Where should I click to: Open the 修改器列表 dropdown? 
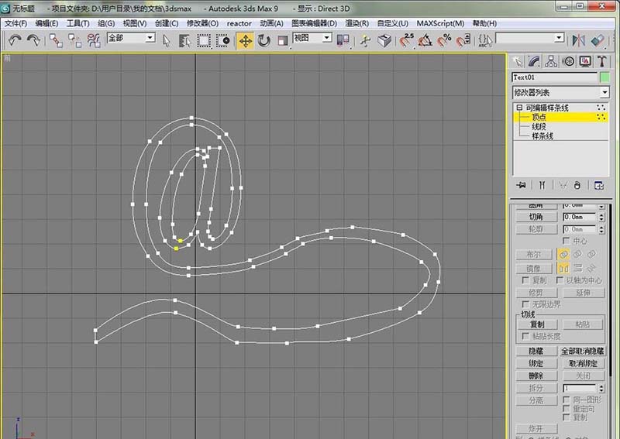click(560, 92)
